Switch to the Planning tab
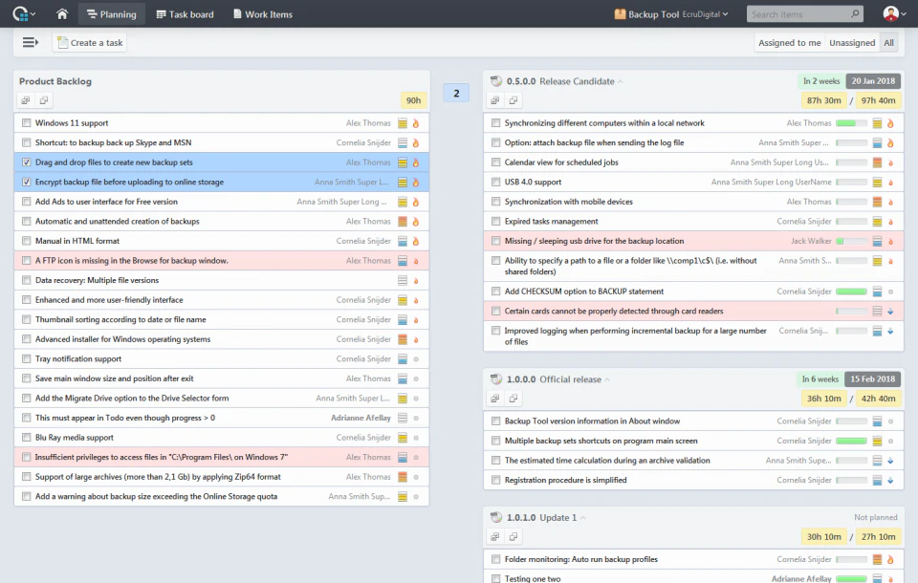This screenshot has width=918, height=583. coord(111,14)
